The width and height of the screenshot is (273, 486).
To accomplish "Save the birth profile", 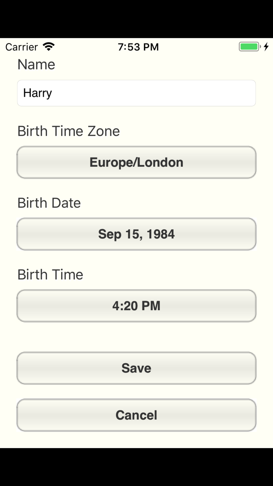I will [136, 368].
